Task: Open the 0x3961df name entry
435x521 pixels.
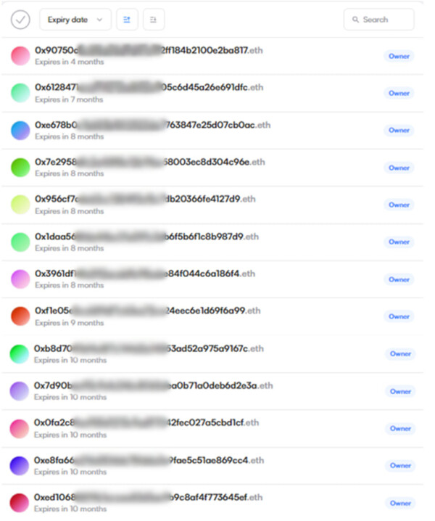Action: point(212,279)
